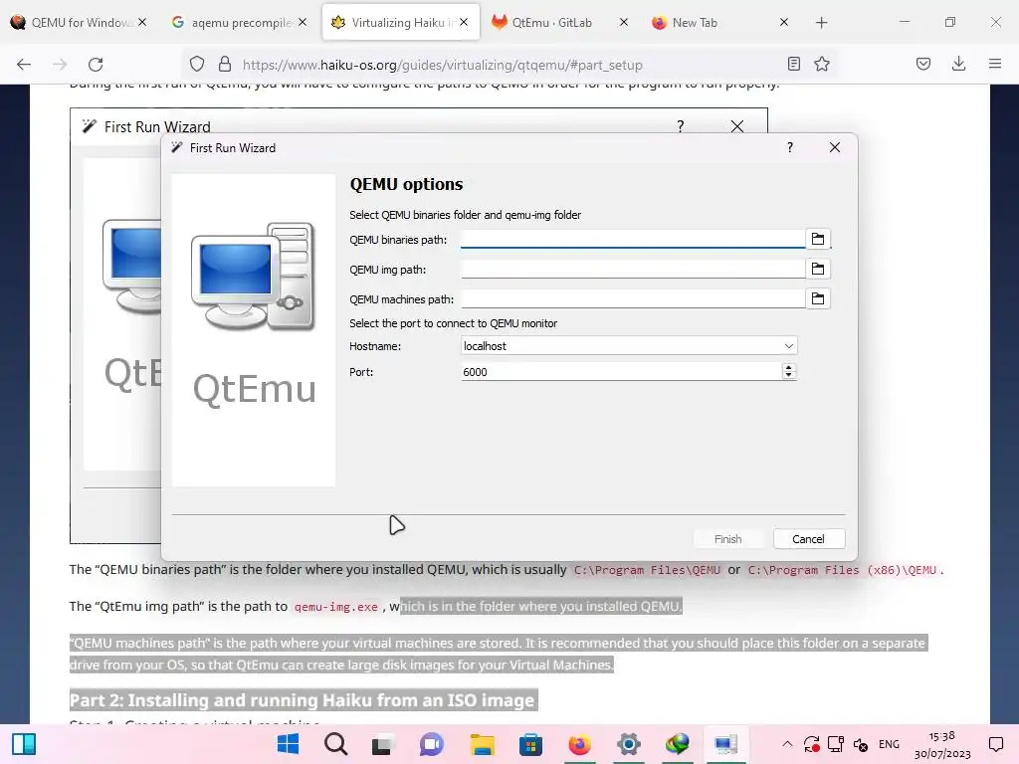1019x764 pixels.
Task: Toggle reader view icon
Action: (x=793, y=64)
